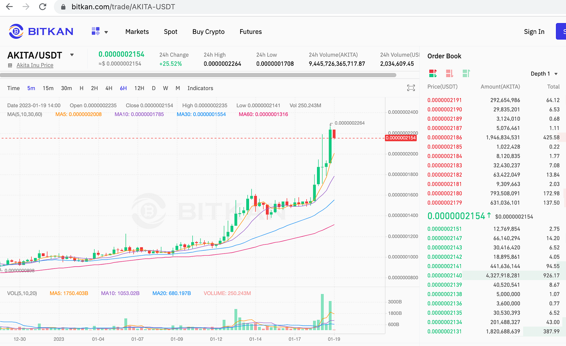Open the Futures menu
566x346 pixels.
pyautogui.click(x=251, y=31)
